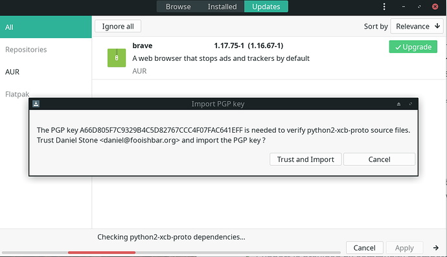
Task: Minimize the Pamac window
Action: tap(404, 6)
